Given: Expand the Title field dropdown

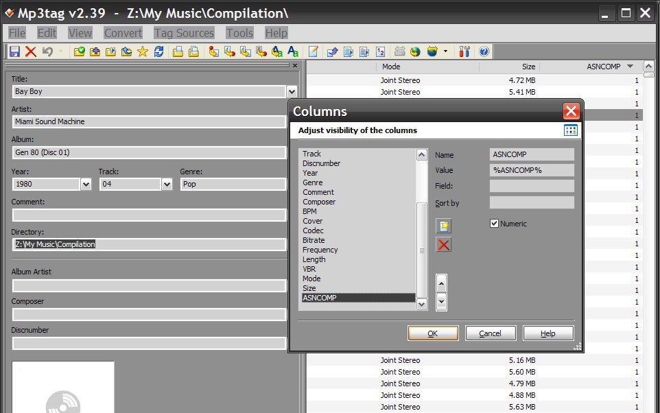Looking at the screenshot, I should pyautogui.click(x=292, y=91).
